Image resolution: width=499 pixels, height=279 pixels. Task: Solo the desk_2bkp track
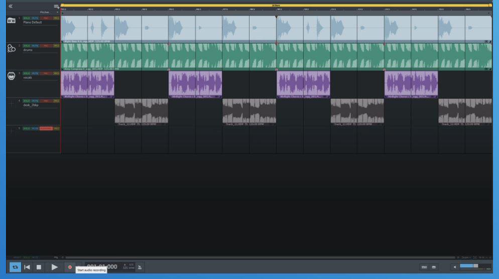coord(27,101)
